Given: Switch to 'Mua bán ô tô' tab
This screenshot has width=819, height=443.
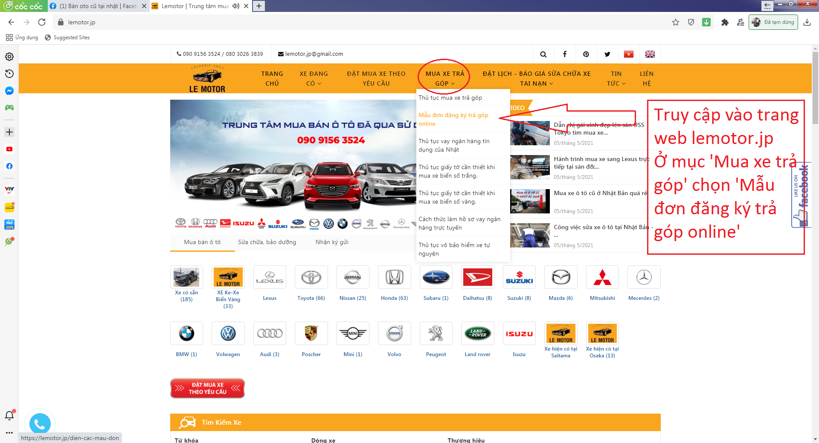Looking at the screenshot, I should click(x=202, y=242).
